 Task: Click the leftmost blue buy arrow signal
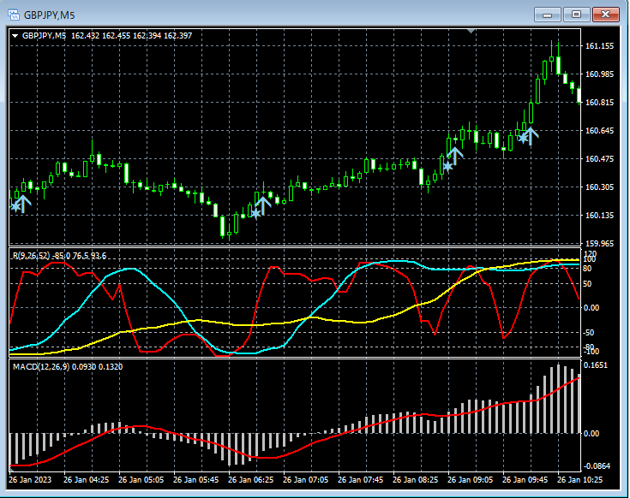[21, 203]
